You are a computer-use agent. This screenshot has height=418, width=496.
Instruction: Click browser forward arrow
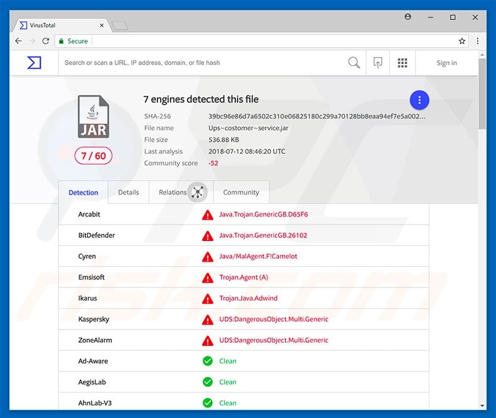(32, 41)
